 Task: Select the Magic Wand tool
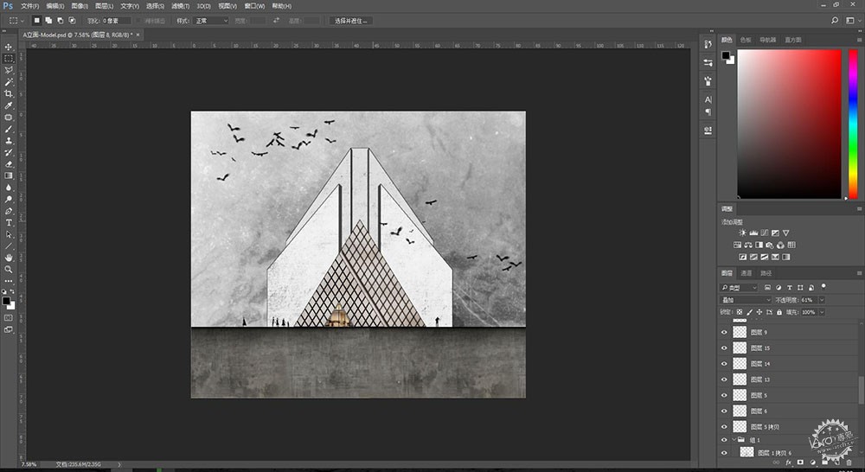point(9,81)
